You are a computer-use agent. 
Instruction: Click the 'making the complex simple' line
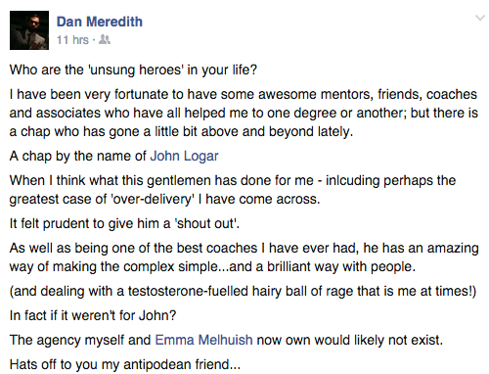(x=212, y=266)
